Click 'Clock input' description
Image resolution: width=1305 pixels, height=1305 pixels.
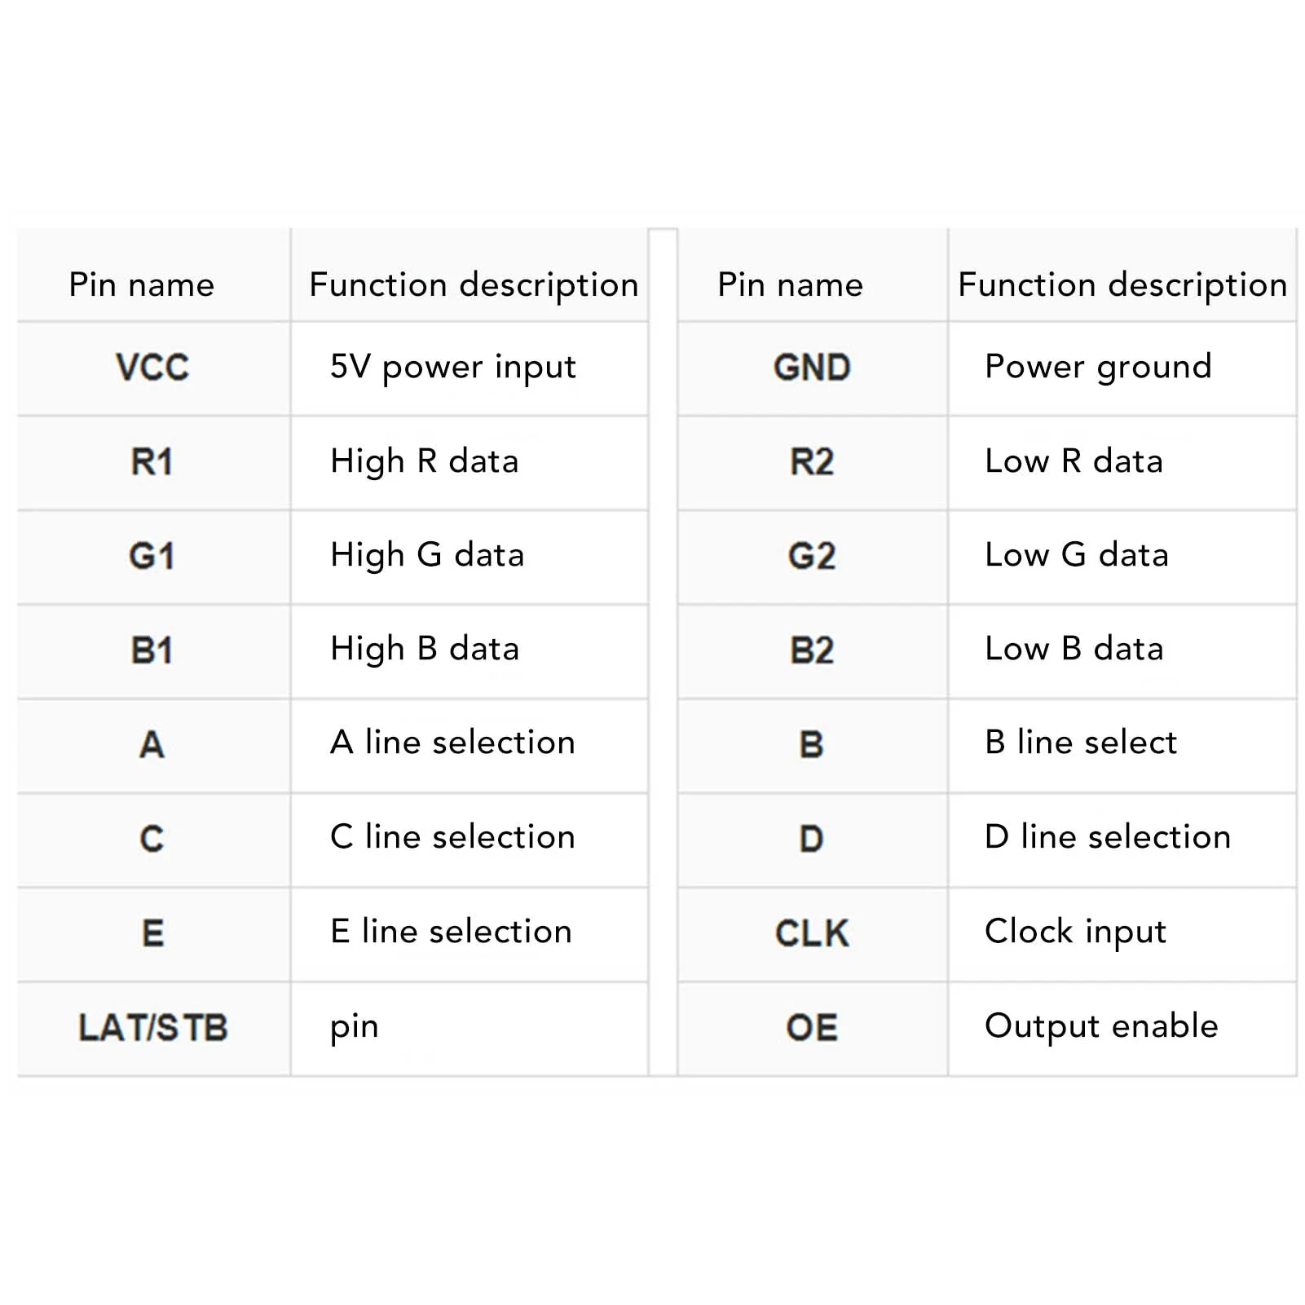click(x=1076, y=932)
